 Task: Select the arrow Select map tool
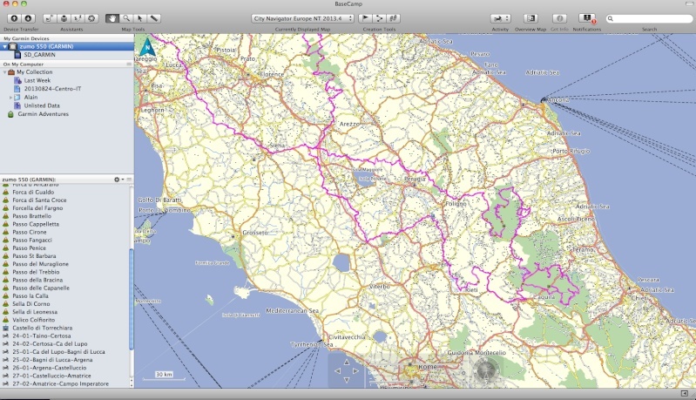click(x=140, y=18)
